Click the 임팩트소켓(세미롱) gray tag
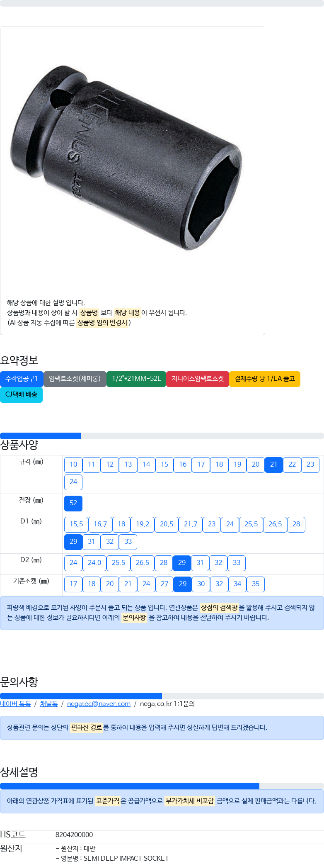Viewport: 324px width, 864px height. point(75,379)
